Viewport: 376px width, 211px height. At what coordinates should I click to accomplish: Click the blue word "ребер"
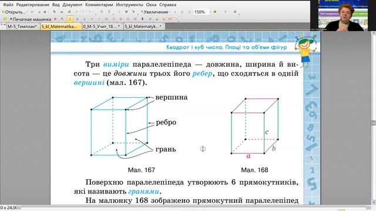[x=202, y=73]
